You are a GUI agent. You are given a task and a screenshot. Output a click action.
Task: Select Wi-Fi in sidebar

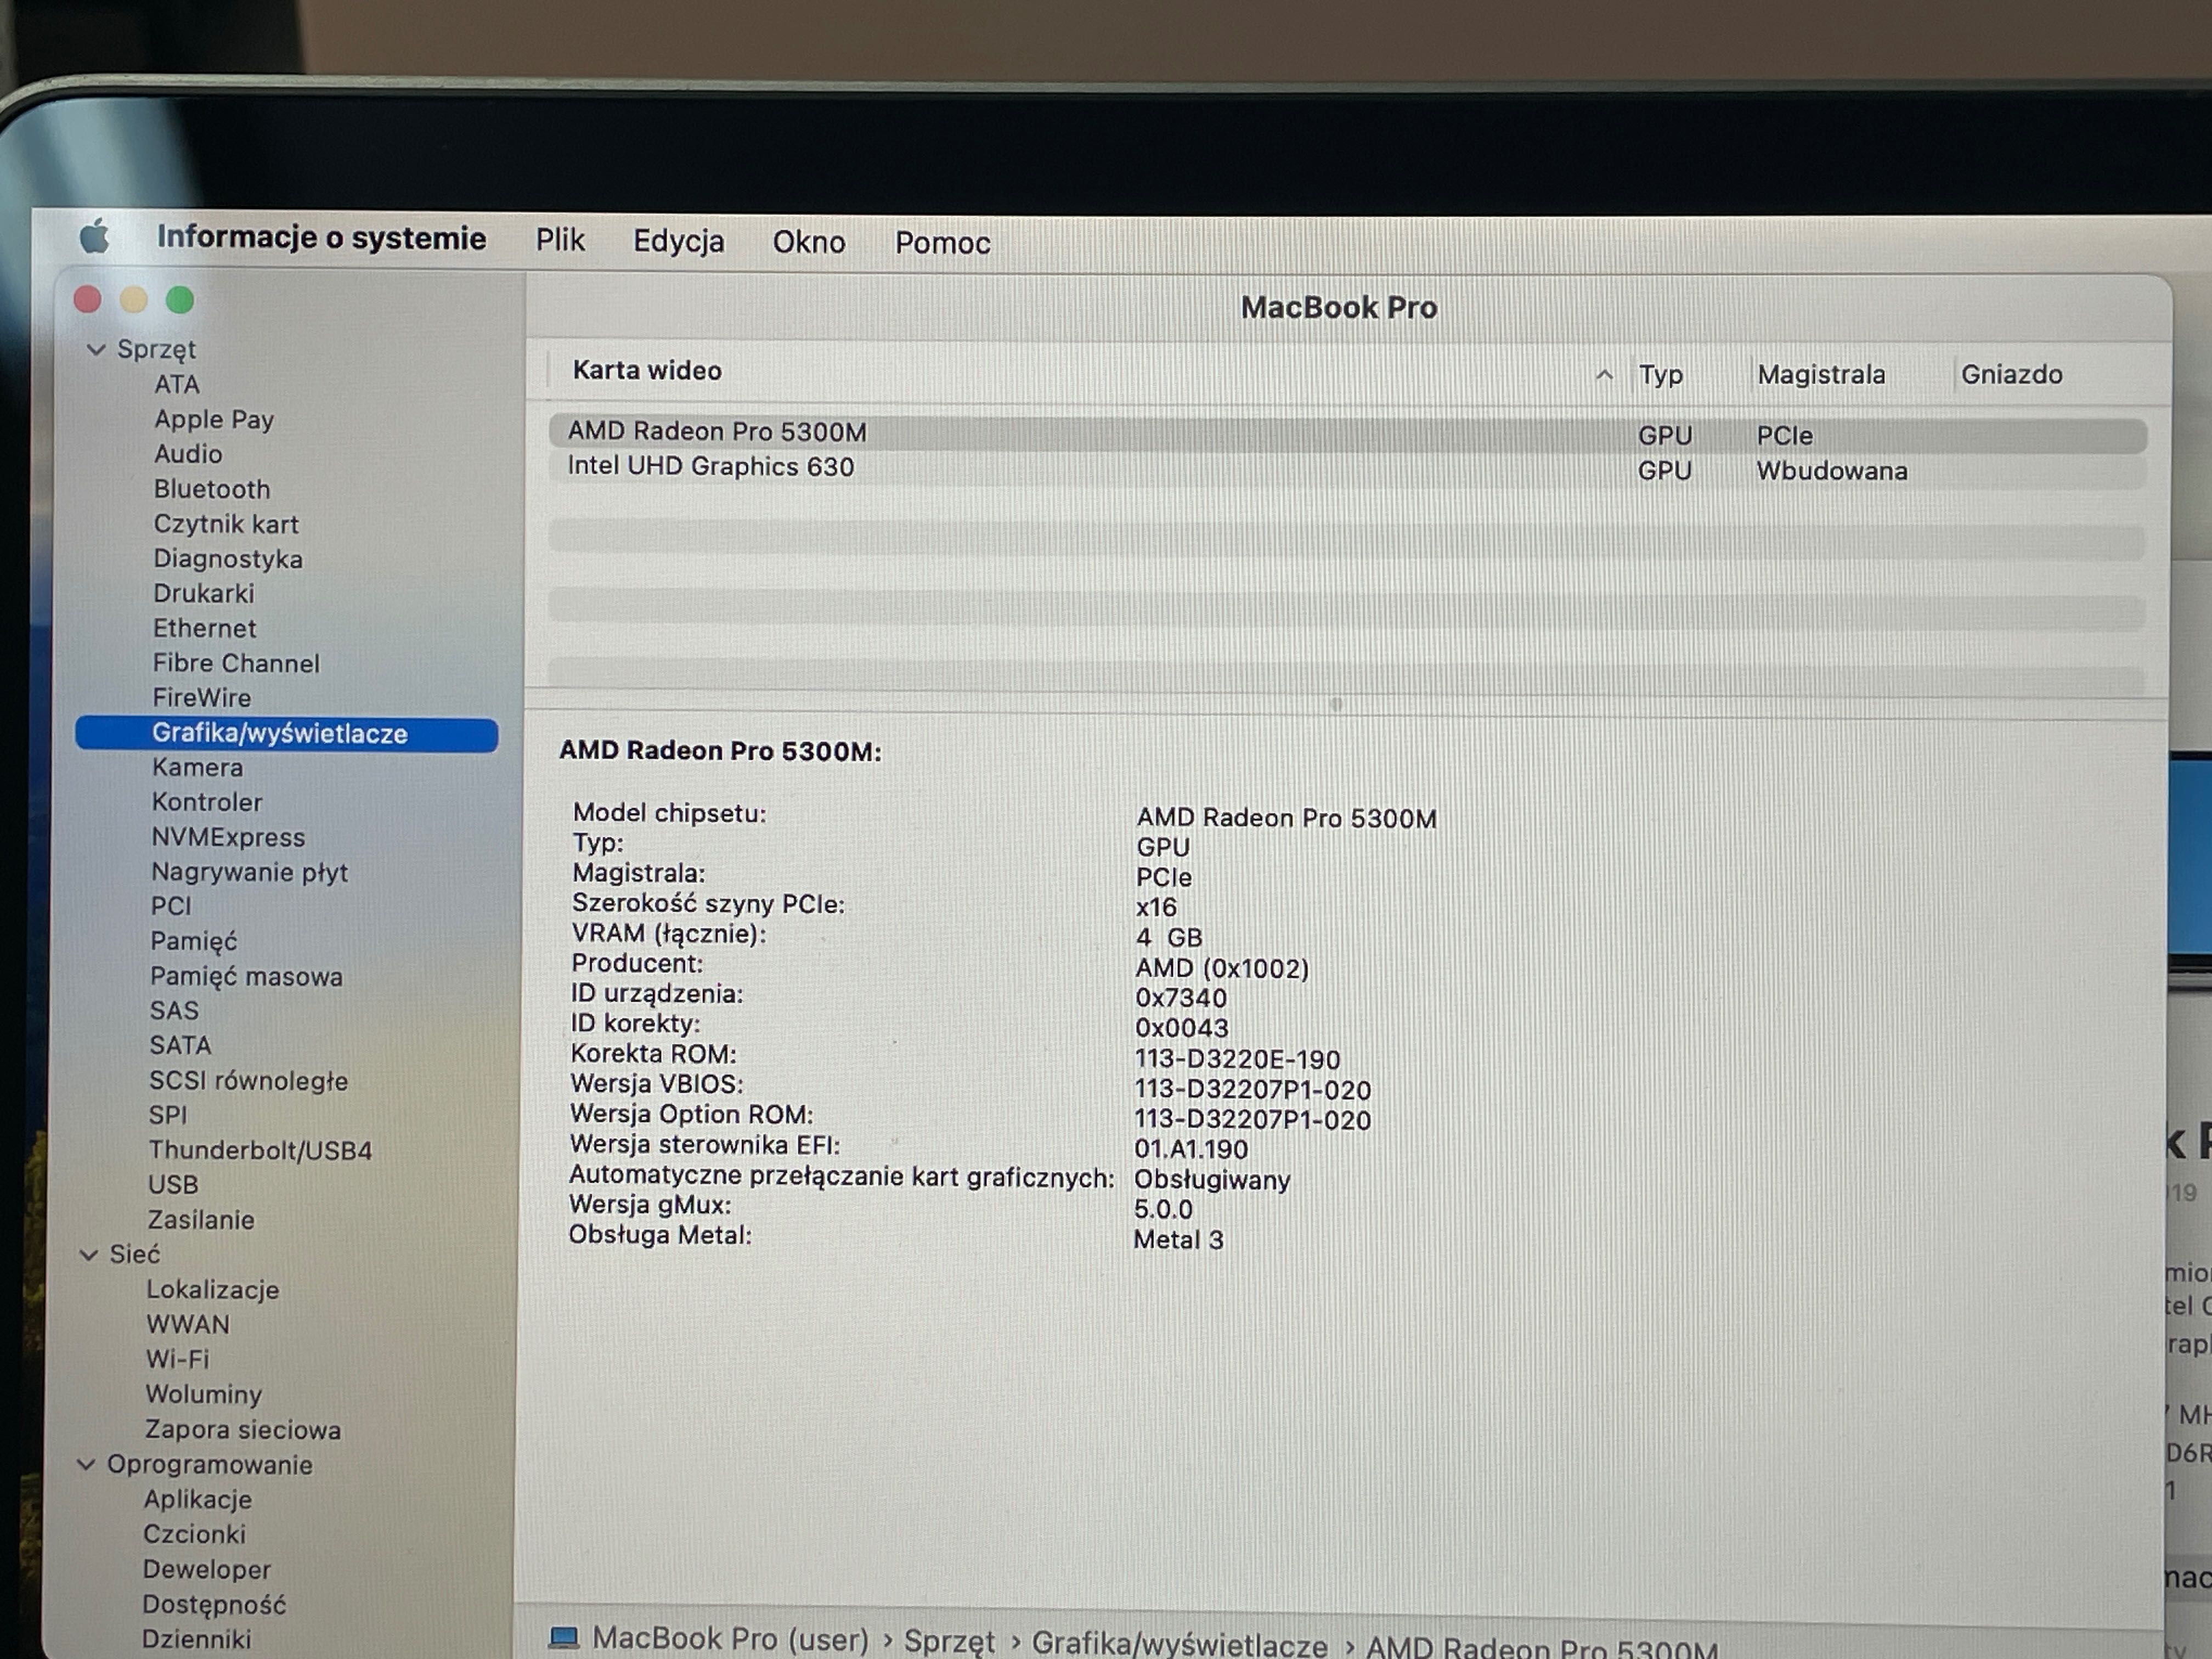click(177, 1360)
